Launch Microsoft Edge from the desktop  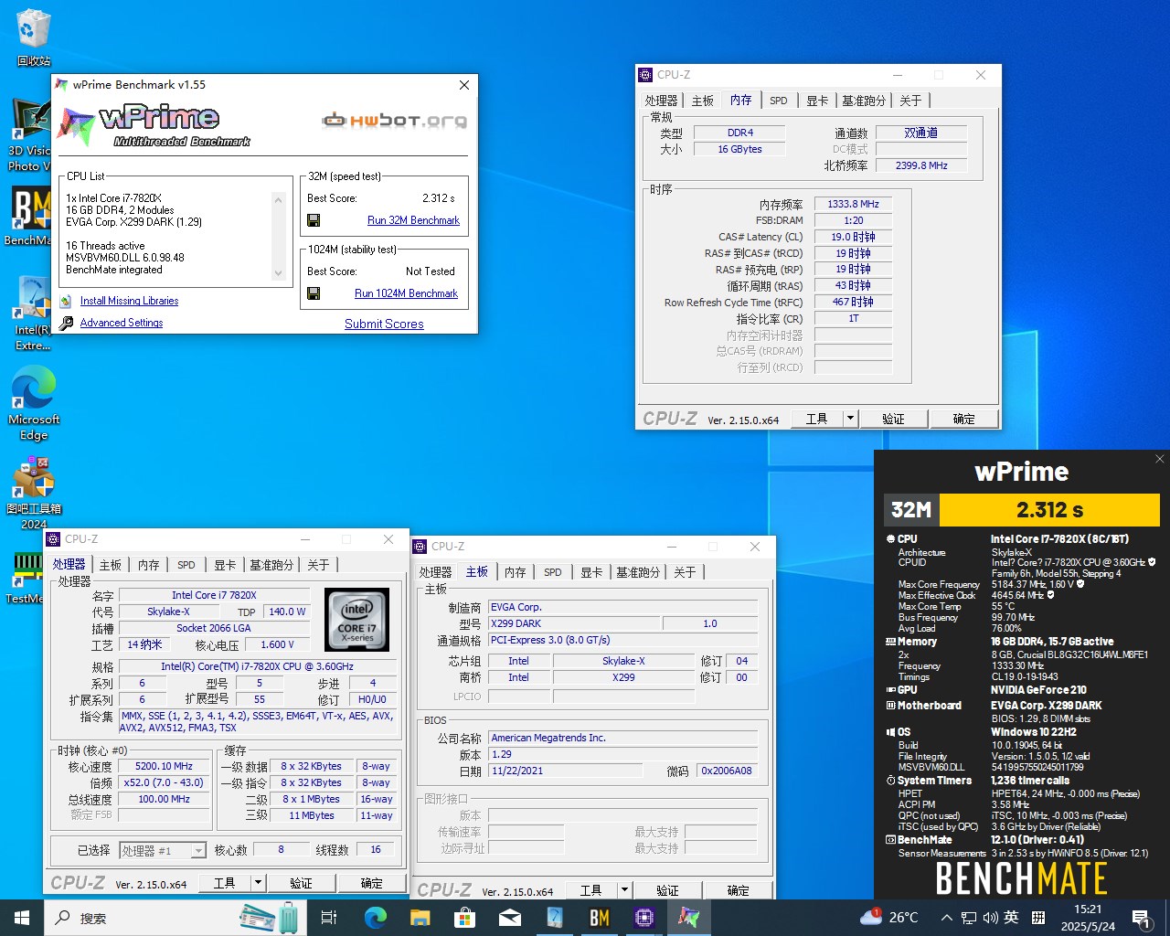(34, 403)
